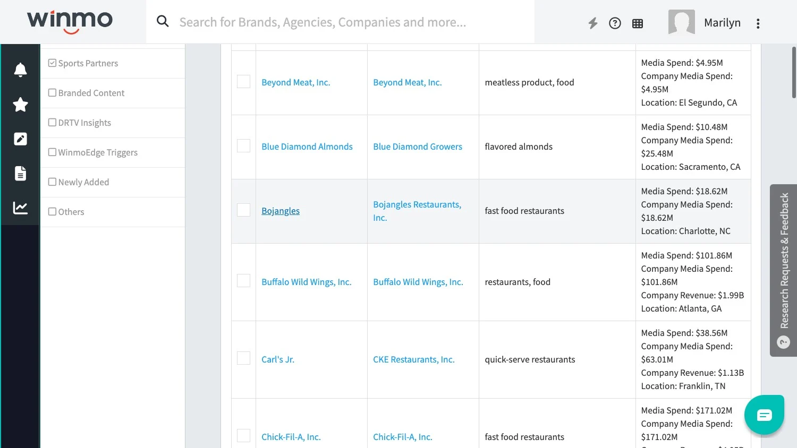Click 'Location: Sacramento, CA' text
Screen dimensions: 797x448
691,167
